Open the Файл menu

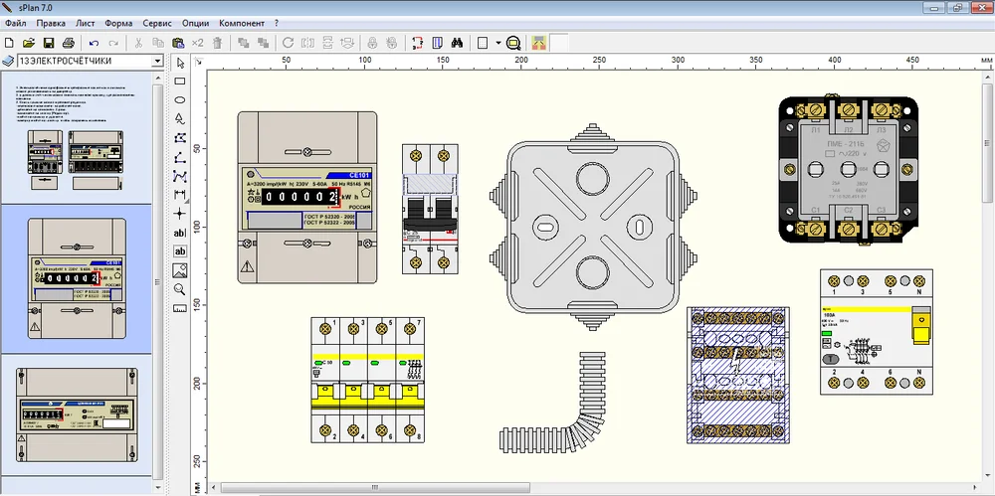pyautogui.click(x=15, y=22)
